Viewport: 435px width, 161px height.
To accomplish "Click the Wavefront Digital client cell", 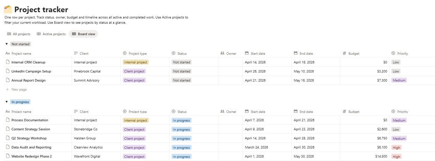I will pos(96,156).
